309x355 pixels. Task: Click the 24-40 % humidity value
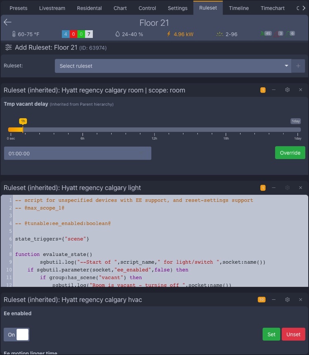point(133,34)
